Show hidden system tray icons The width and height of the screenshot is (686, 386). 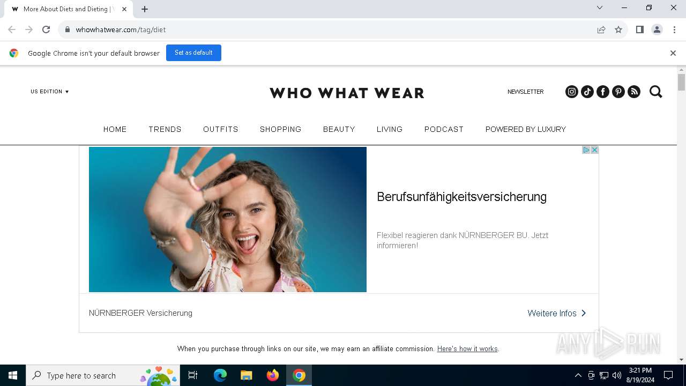[578, 375]
